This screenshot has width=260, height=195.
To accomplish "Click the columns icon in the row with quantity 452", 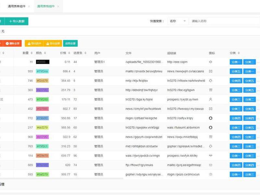I will [211, 109].
